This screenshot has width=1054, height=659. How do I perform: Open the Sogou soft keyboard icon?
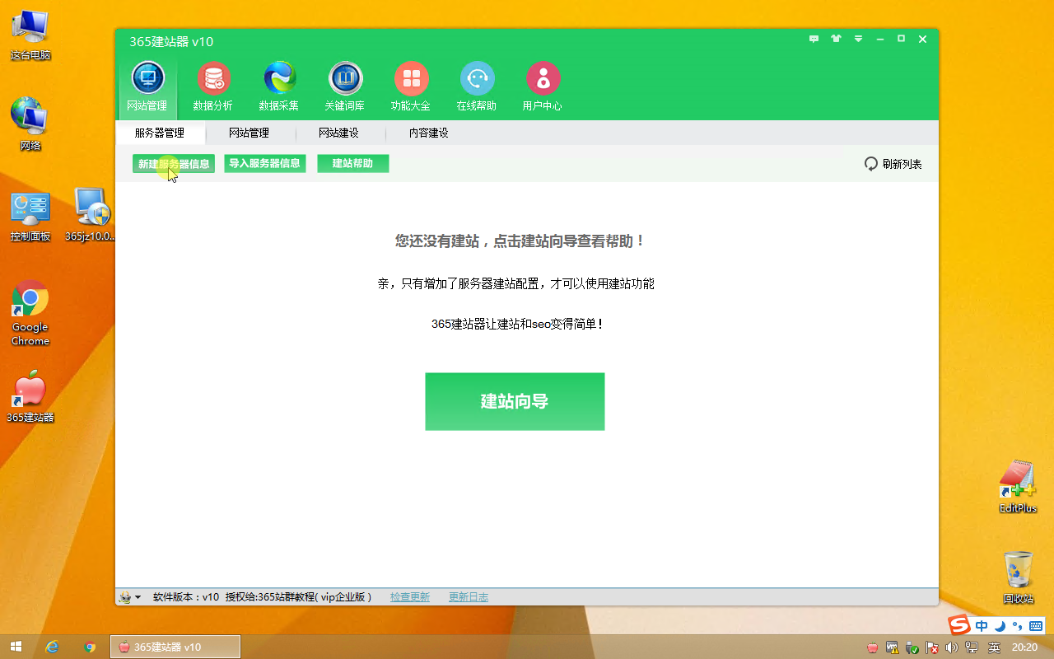(x=1036, y=626)
